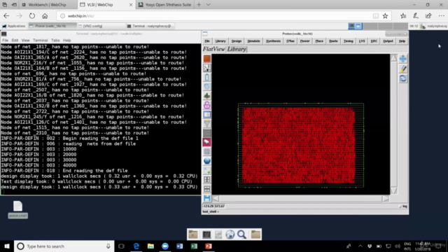Screen dimensions: 448x252
Task: Open the Terminal window's View menu
Action: pyautogui.click(x=25, y=41)
